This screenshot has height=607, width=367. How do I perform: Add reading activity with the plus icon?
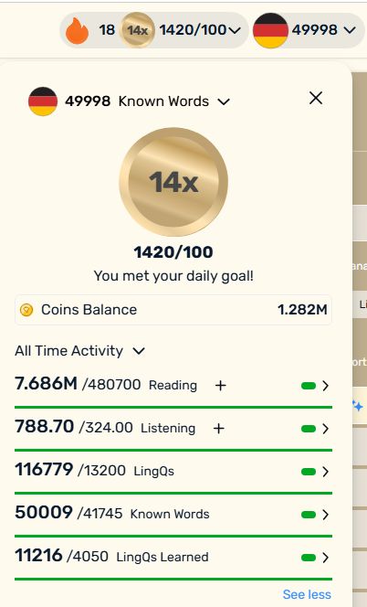pyautogui.click(x=220, y=386)
